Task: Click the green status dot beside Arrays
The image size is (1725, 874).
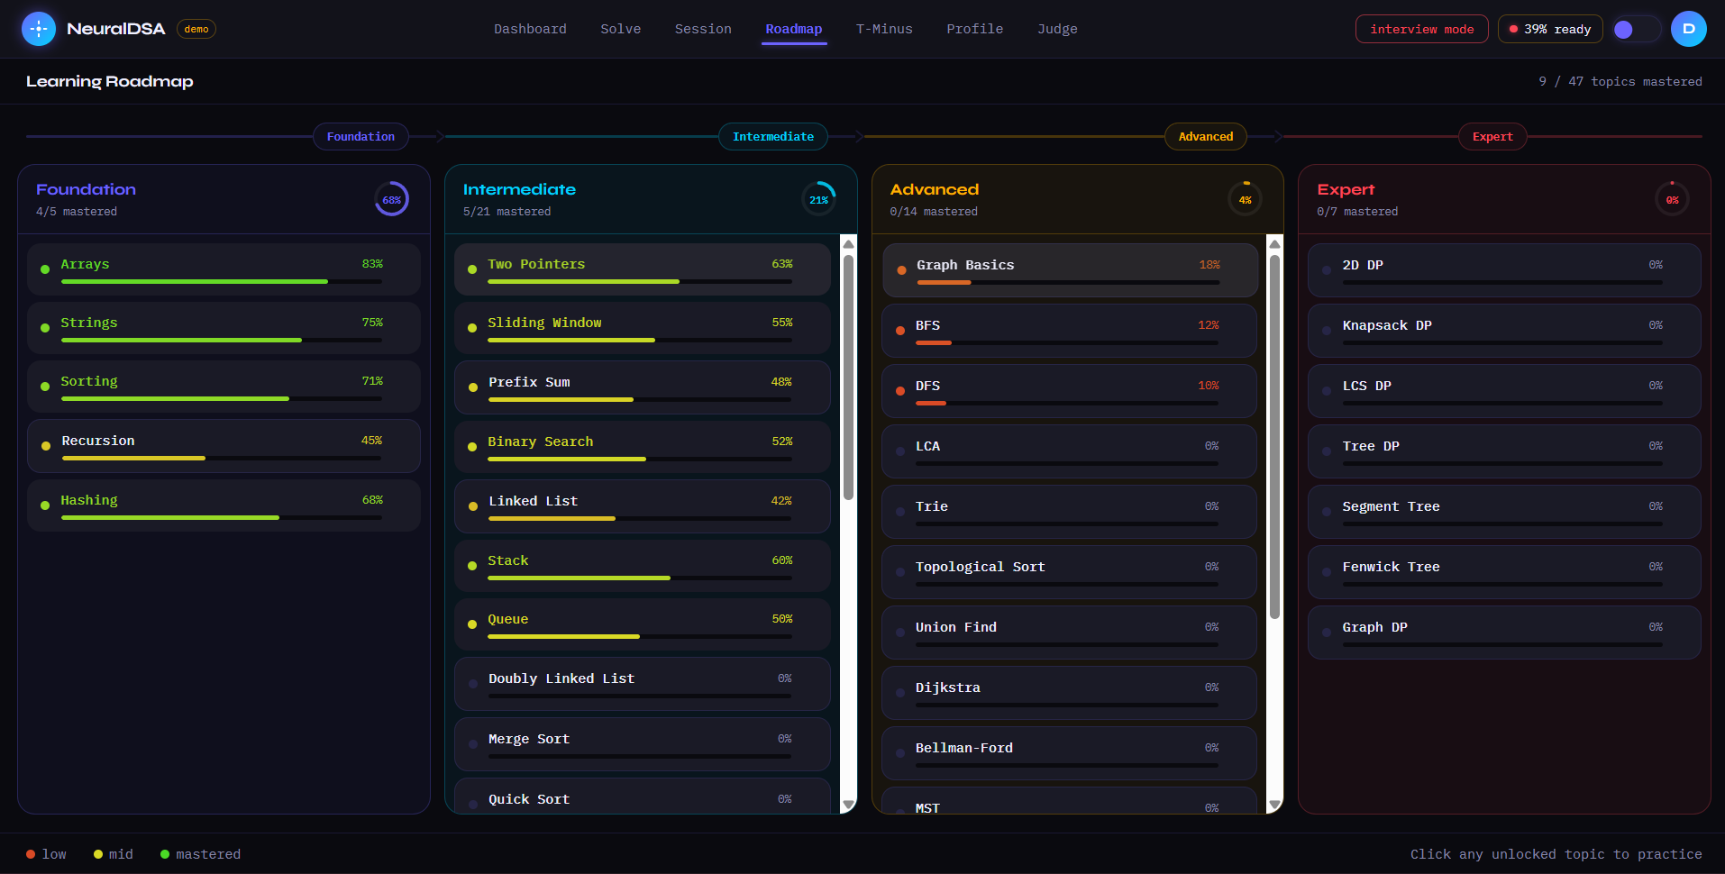Action: tap(45, 269)
